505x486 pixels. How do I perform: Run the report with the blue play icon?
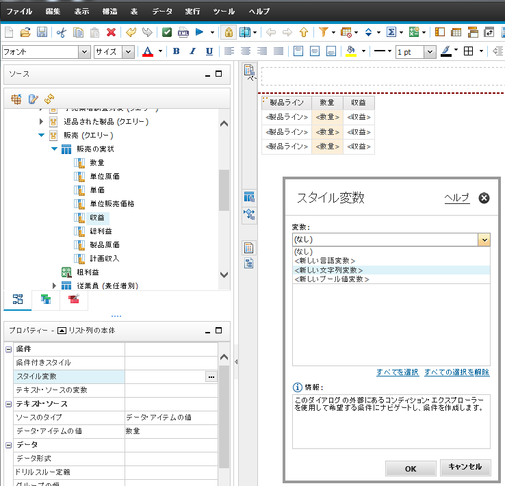pos(200,32)
